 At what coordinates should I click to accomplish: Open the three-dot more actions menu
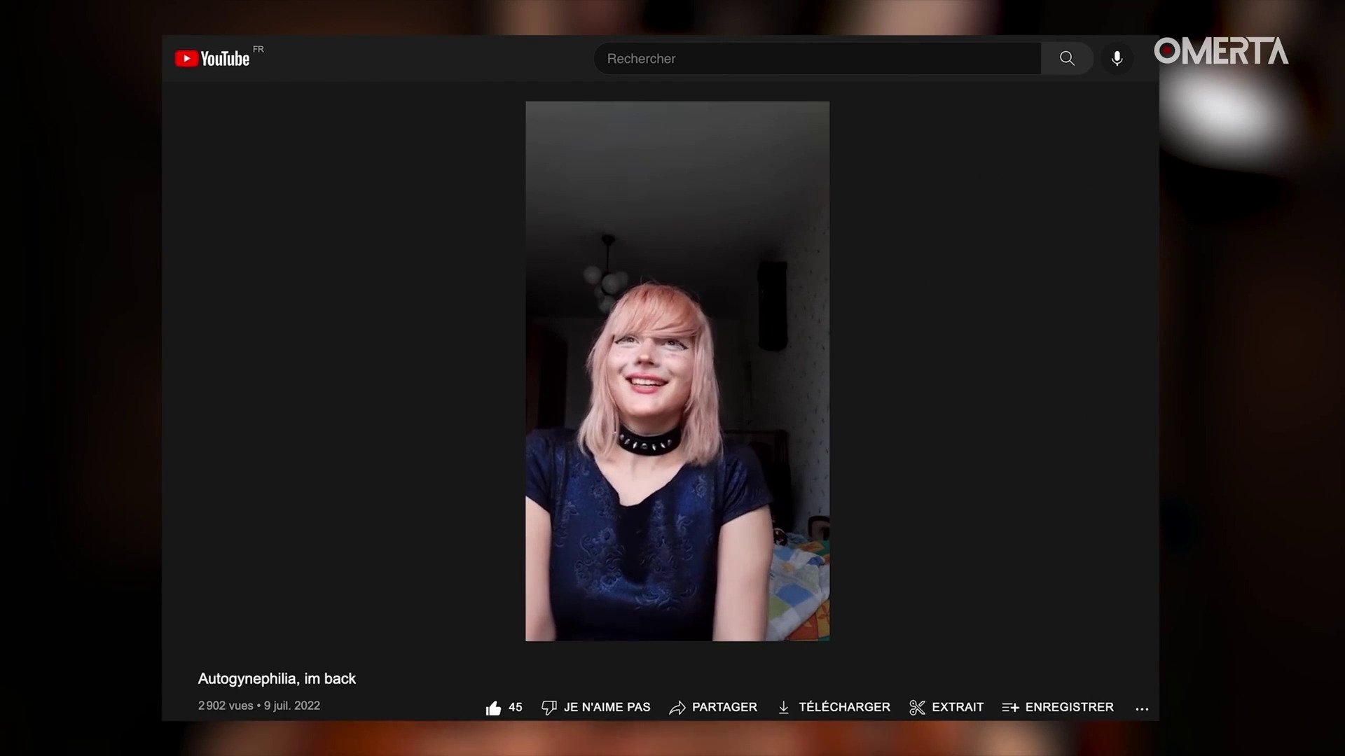1142,709
